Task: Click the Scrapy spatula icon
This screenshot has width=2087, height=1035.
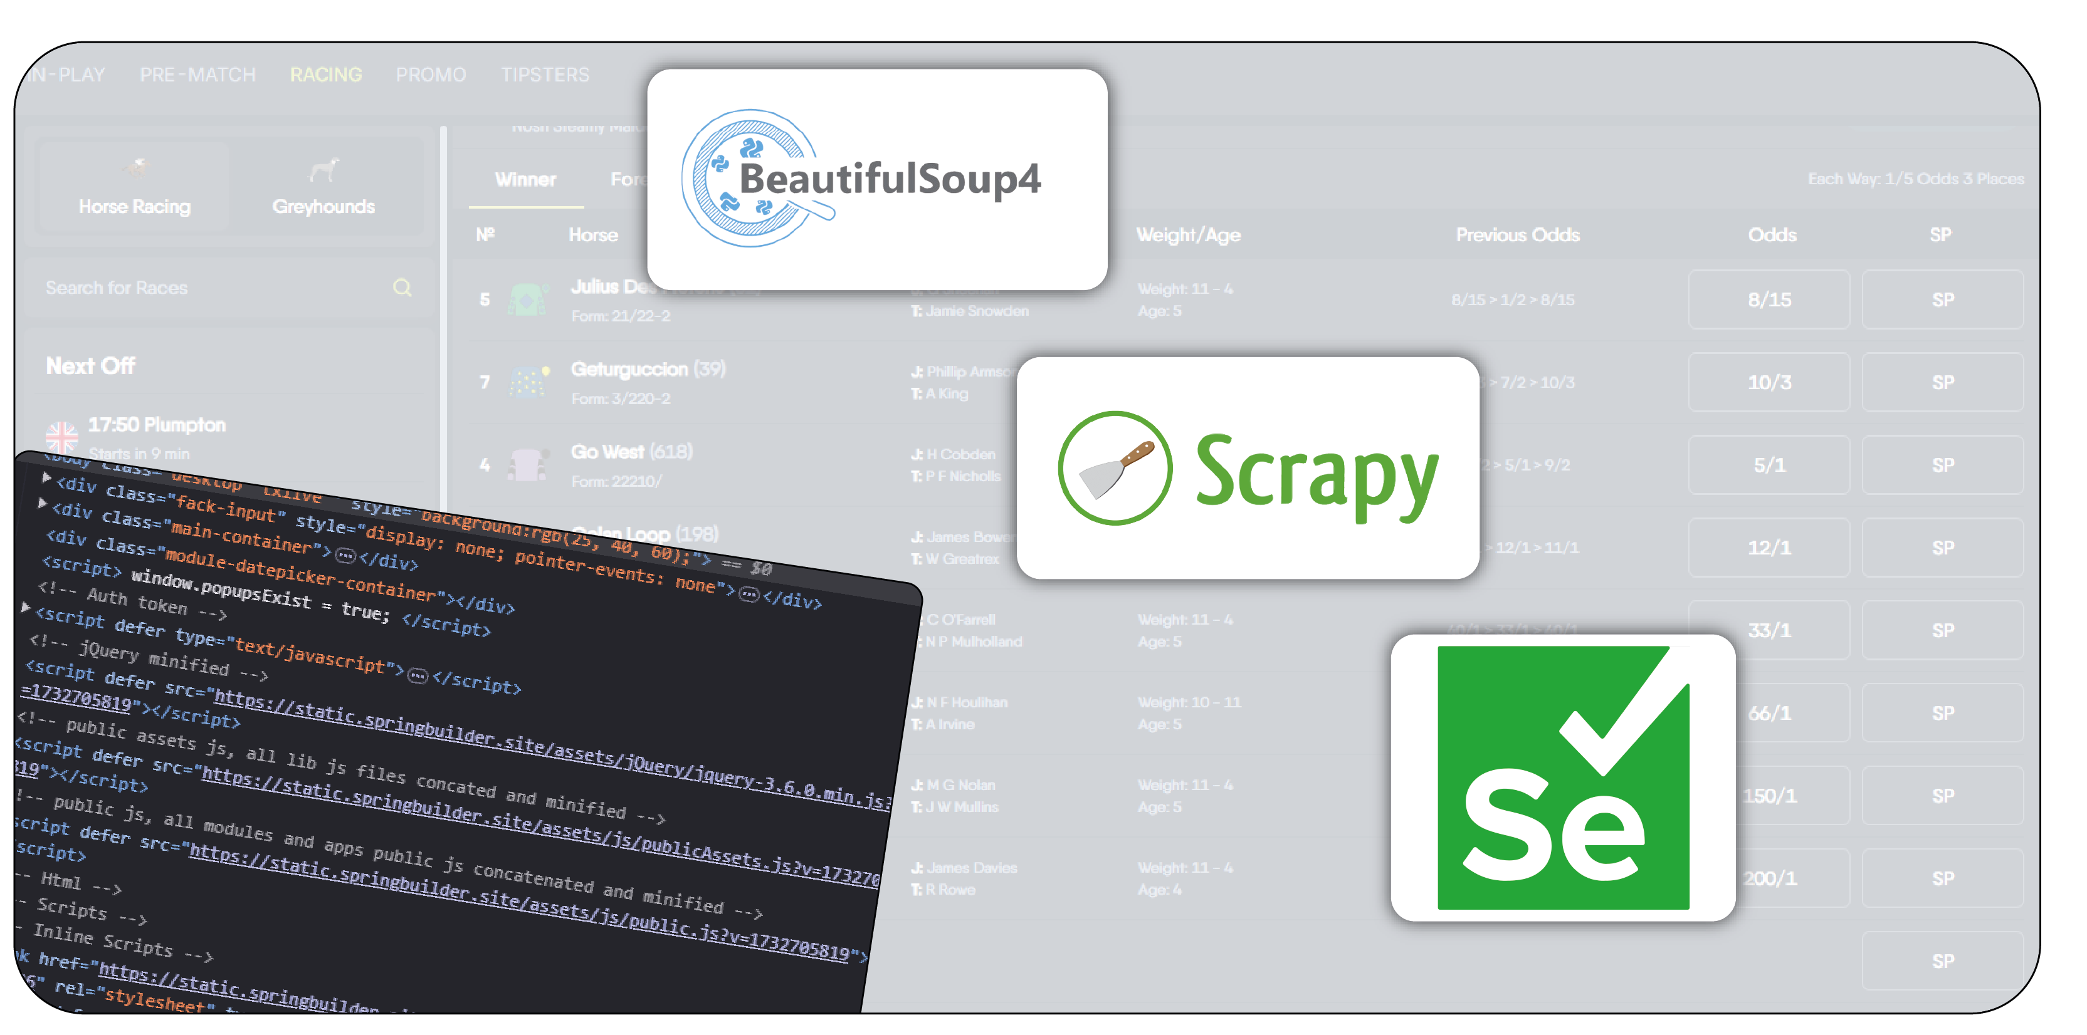Action: pos(1115,468)
